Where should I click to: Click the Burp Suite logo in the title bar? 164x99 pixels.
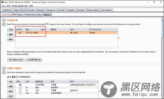click(x=3, y=2)
